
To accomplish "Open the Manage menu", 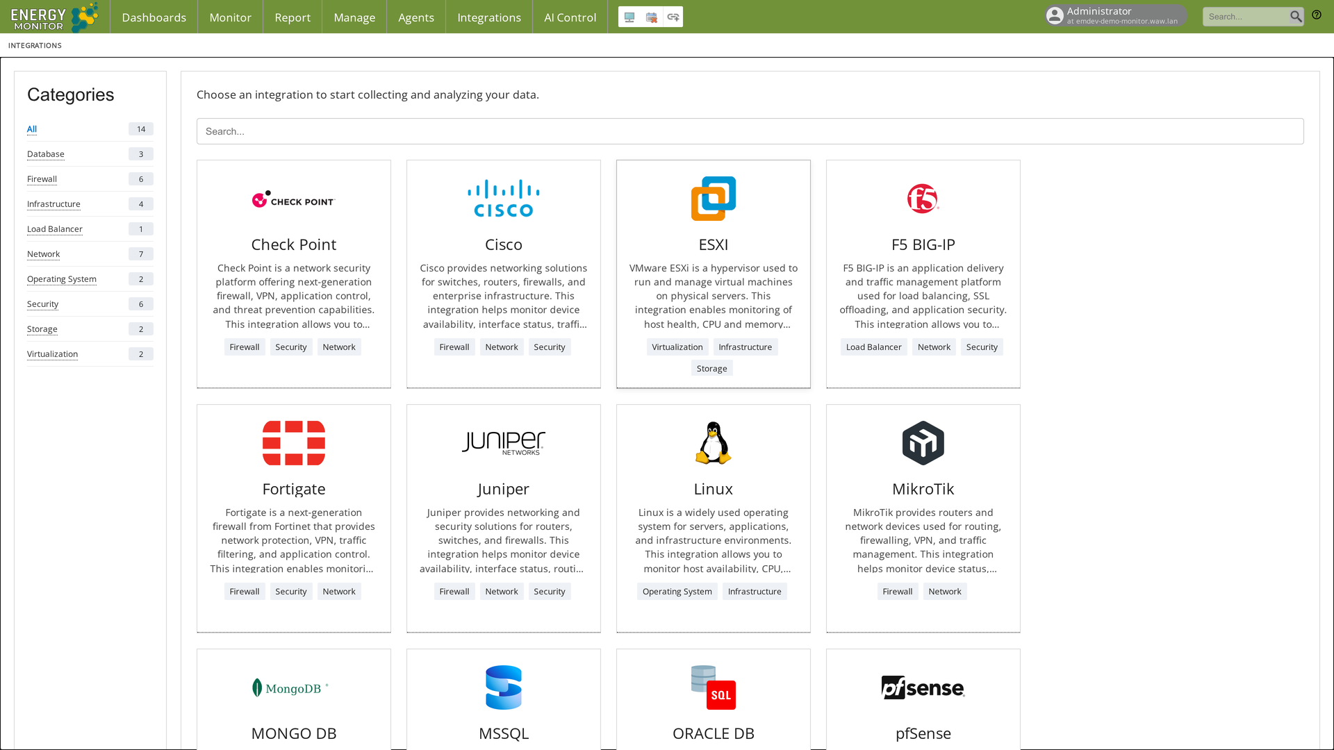I will [x=354, y=17].
